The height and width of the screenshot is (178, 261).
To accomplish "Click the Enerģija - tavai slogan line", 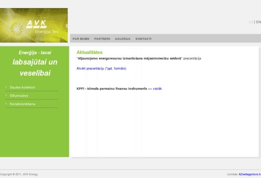I will click(x=35, y=52).
